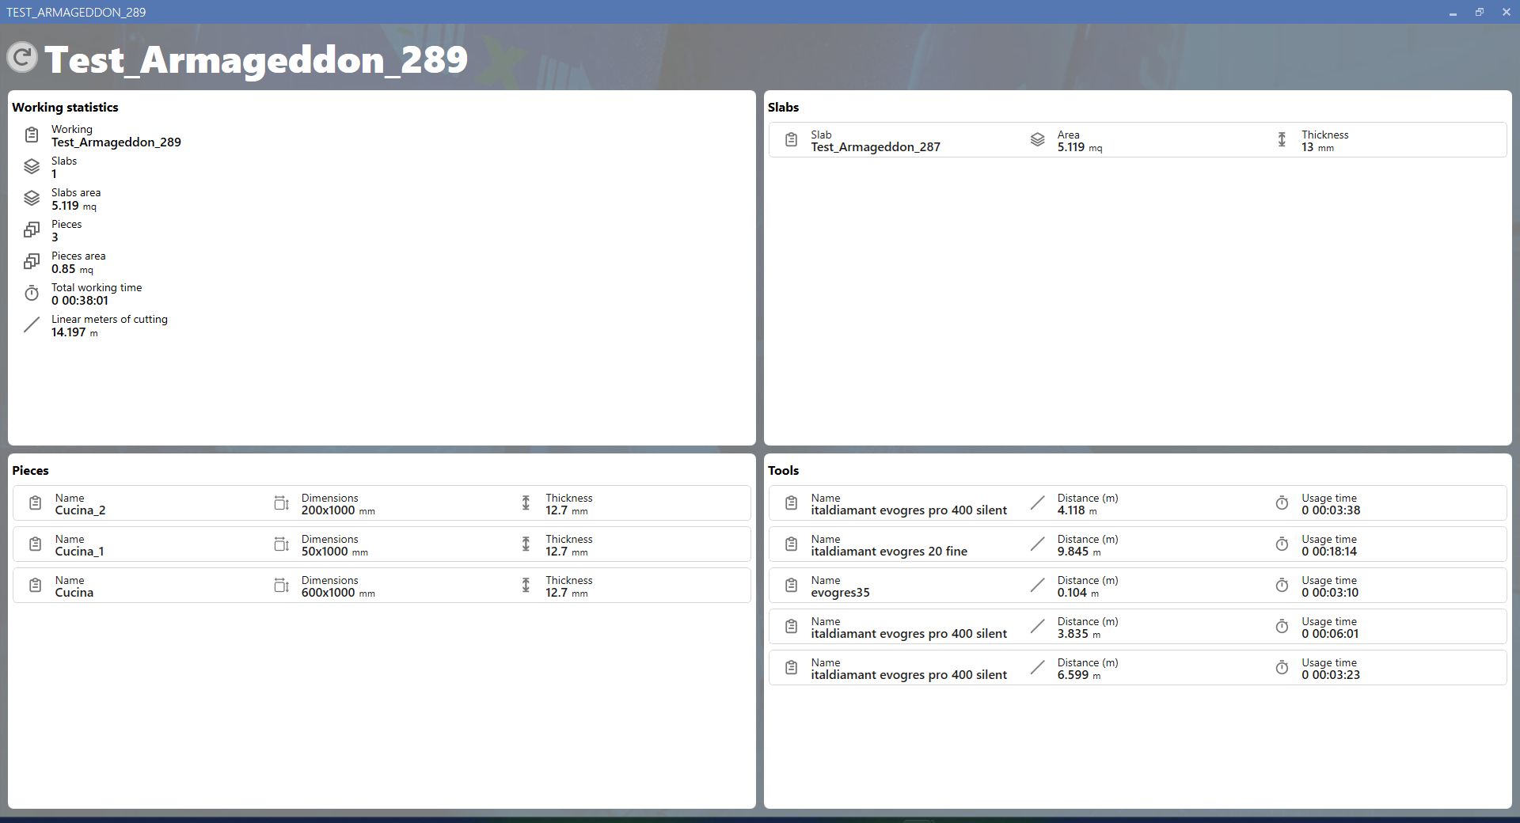Image resolution: width=1520 pixels, height=823 pixels.
Task: Click stopwatch icon beside usage time 0 00:06:01
Action: 1282,627
